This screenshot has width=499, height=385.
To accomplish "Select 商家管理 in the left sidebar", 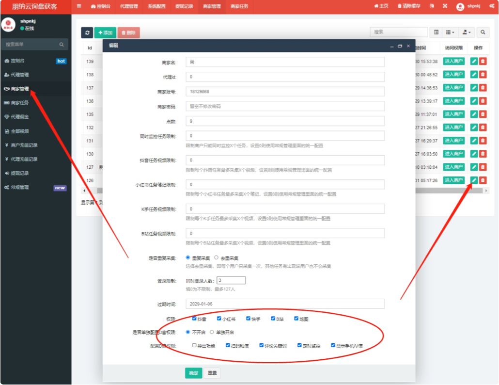I will pyautogui.click(x=36, y=89).
